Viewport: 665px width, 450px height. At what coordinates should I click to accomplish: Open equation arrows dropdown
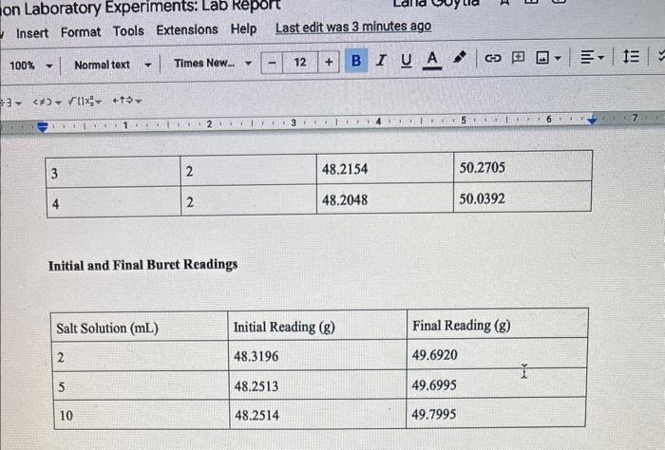[x=126, y=101]
